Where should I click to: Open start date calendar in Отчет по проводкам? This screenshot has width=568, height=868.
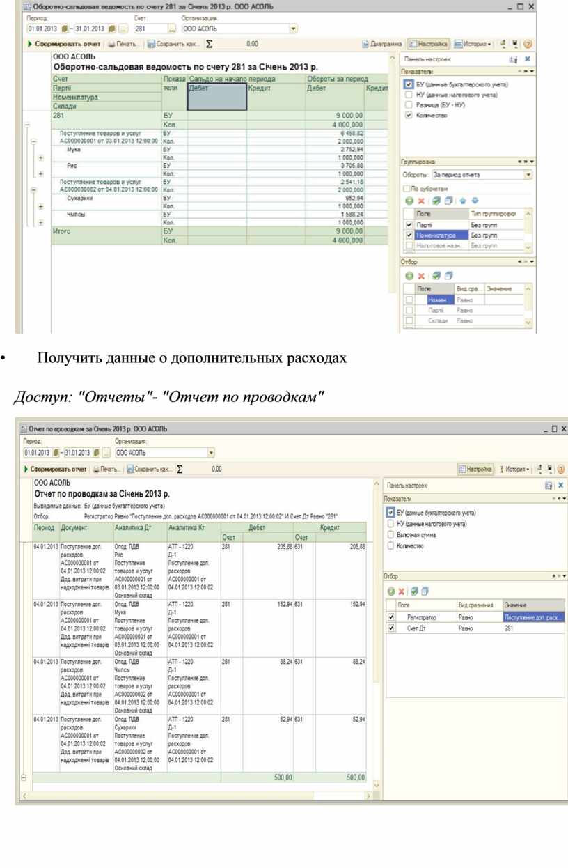(56, 452)
